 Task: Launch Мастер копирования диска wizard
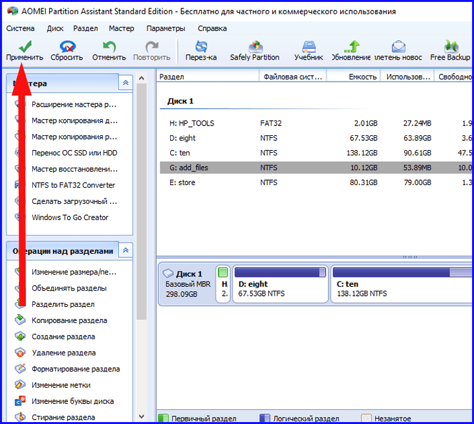(74, 120)
